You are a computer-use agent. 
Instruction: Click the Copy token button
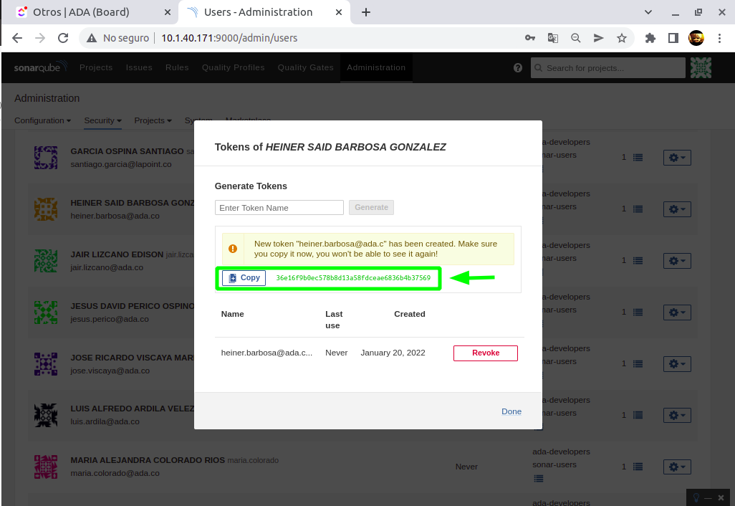tap(244, 278)
